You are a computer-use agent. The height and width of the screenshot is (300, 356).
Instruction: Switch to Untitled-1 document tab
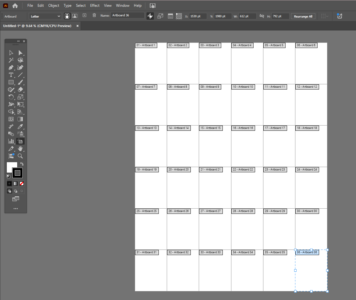tap(37, 26)
